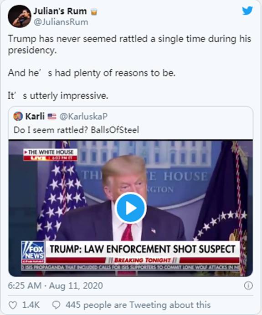
Task: Like the tweet with heart icon
Action: [13, 305]
